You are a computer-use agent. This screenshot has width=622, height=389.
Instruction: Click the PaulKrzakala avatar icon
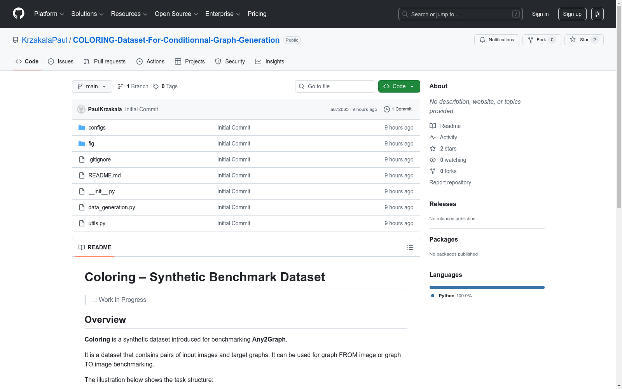(81, 109)
